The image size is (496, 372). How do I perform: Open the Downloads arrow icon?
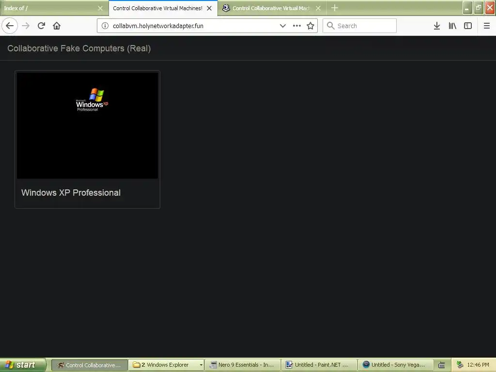[x=437, y=26]
